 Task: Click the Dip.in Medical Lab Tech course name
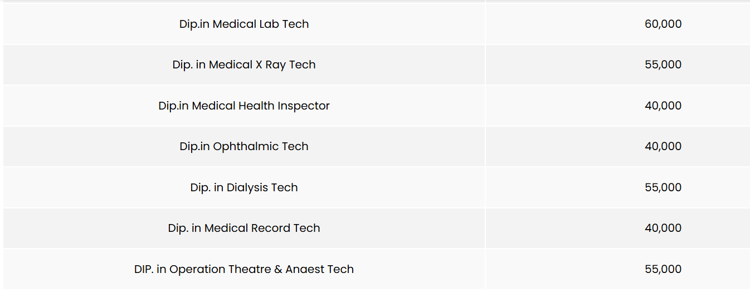tap(243, 24)
